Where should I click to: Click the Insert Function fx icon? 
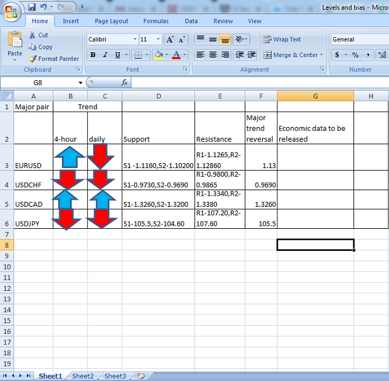point(125,82)
